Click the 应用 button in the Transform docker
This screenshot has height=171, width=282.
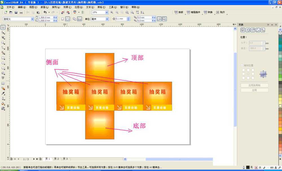coord(254,90)
